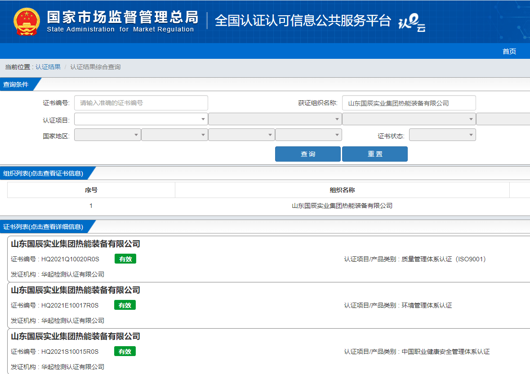Click the 重置 reset button

[x=375, y=154]
